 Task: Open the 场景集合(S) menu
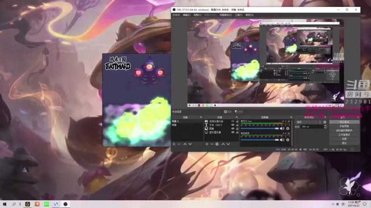click(226, 15)
